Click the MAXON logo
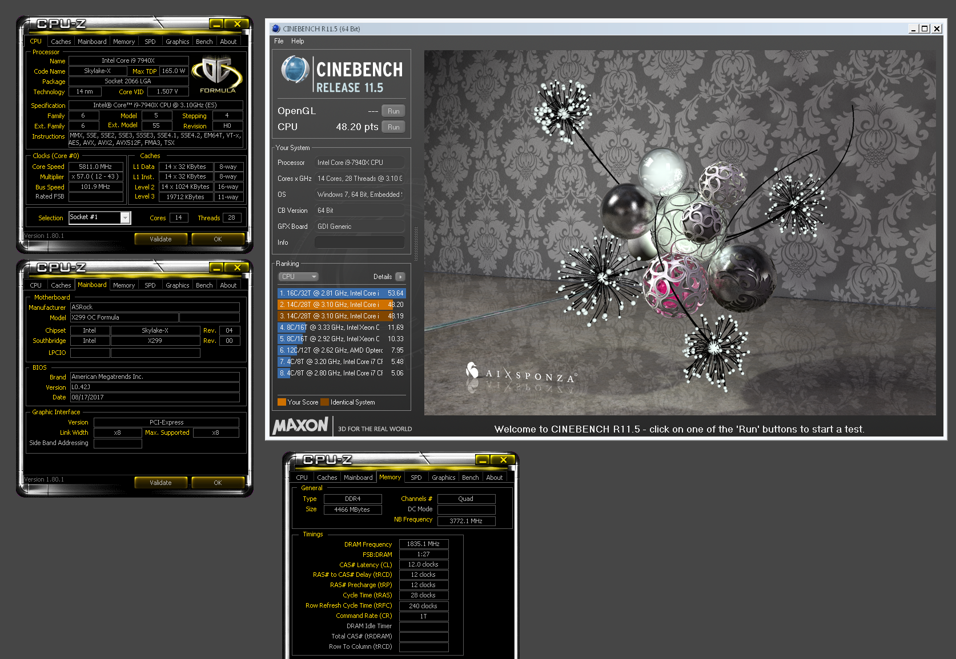 click(x=300, y=426)
